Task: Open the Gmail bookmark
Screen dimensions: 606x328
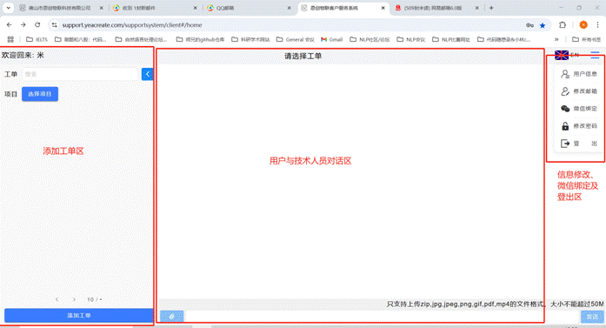Action: click(x=332, y=39)
